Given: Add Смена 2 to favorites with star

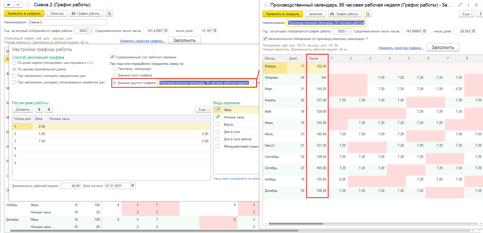Looking at the screenshot, I should (28, 5).
